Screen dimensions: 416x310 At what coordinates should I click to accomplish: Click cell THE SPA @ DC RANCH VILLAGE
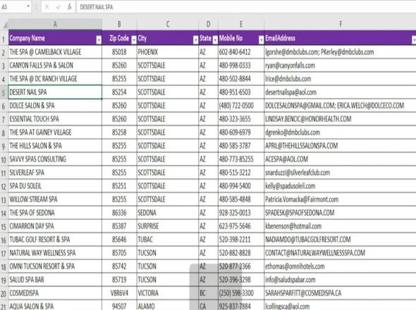(55, 79)
